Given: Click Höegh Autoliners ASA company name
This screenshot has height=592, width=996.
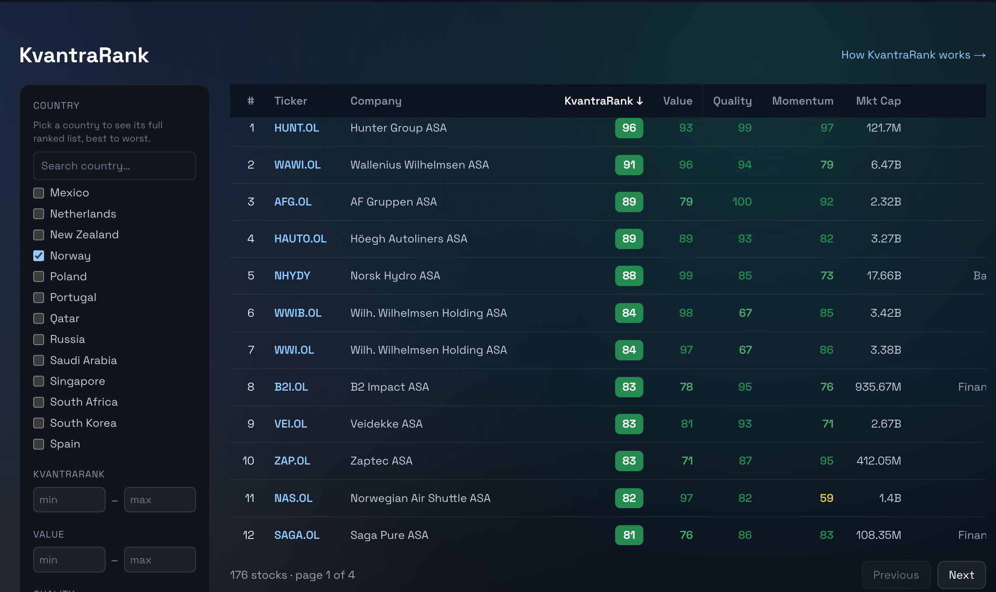Looking at the screenshot, I should click(x=409, y=239).
